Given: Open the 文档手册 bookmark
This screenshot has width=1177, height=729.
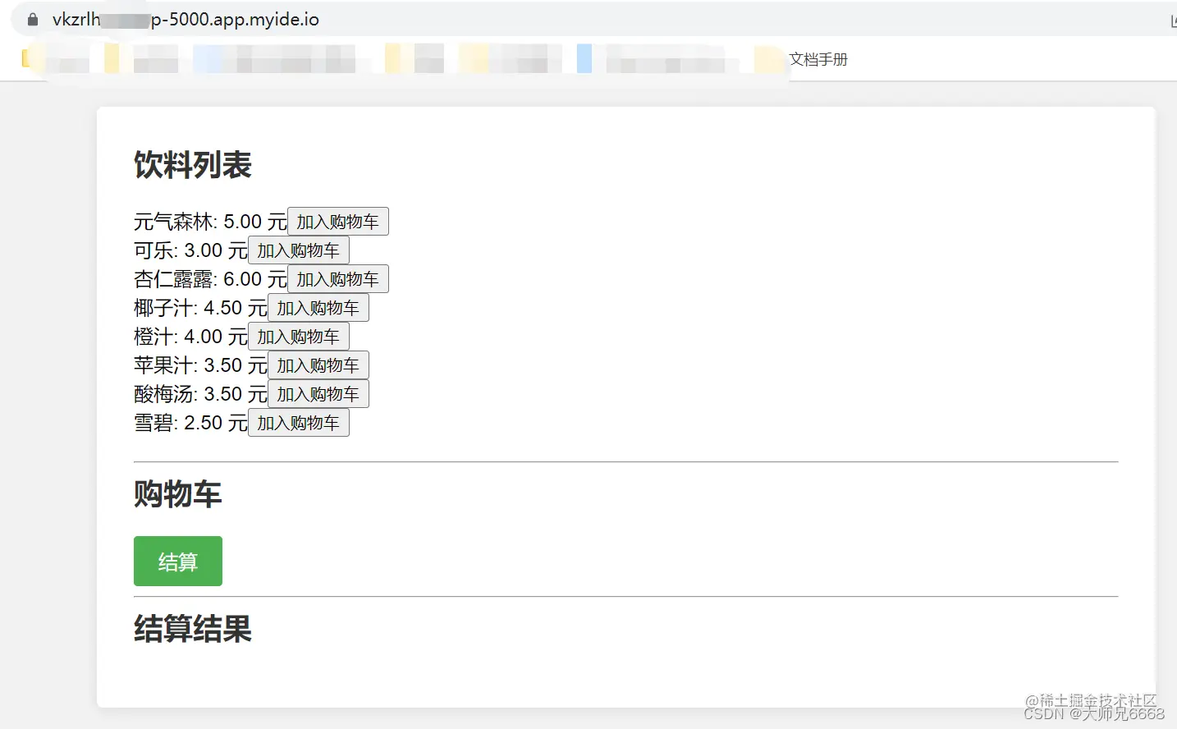Looking at the screenshot, I should point(818,59).
